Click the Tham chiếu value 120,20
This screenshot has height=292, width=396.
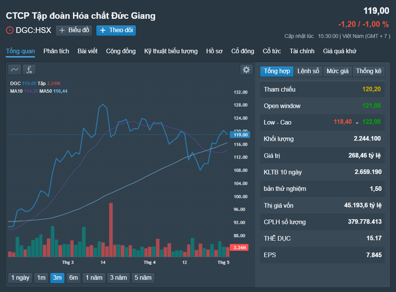pos(371,89)
